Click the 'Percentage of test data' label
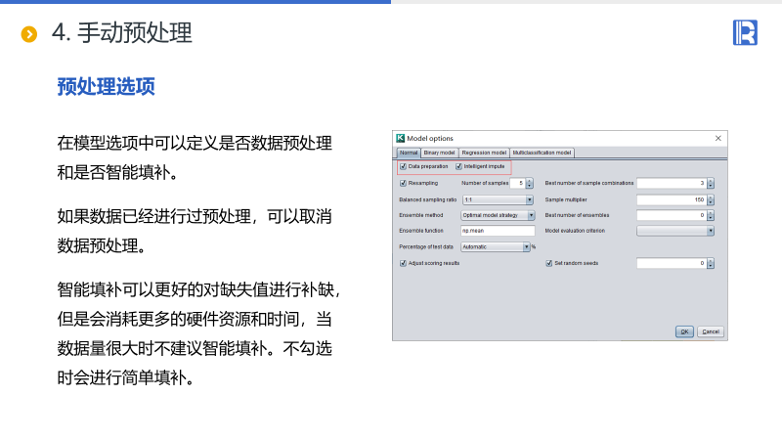Viewport: 782px width, 440px height. tap(426, 246)
